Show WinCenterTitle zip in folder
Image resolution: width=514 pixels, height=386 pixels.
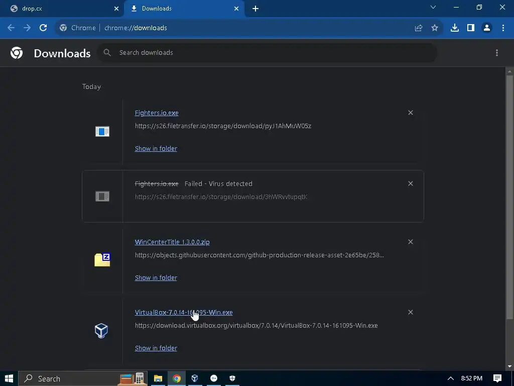(x=156, y=277)
